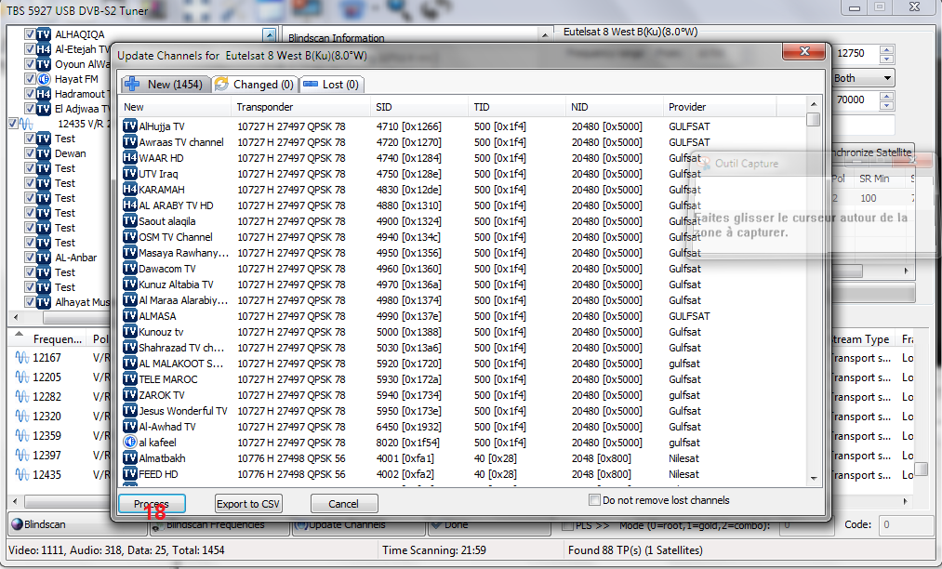
Task: Uncheck the ALHAQIQA channel checkbox
Action: pyautogui.click(x=30, y=33)
